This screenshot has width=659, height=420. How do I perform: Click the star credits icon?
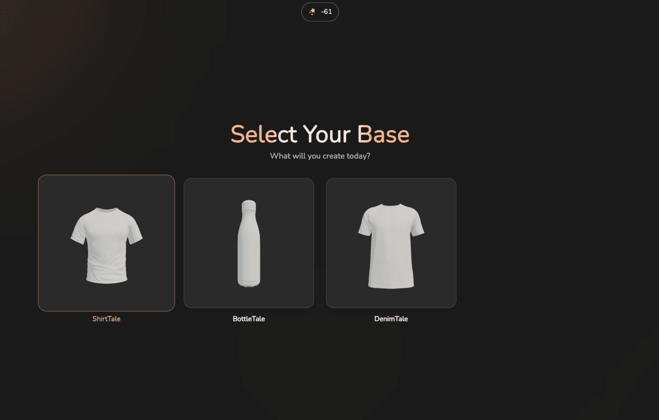pyautogui.click(x=313, y=12)
